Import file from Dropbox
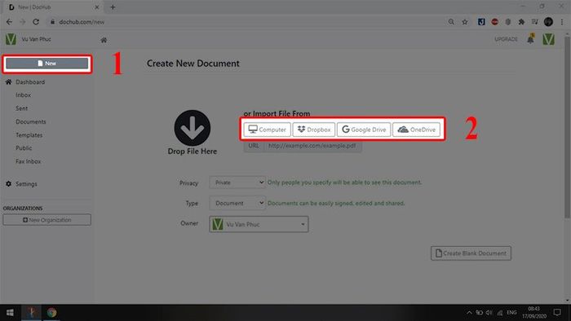This screenshot has width=571, height=321. pos(314,130)
